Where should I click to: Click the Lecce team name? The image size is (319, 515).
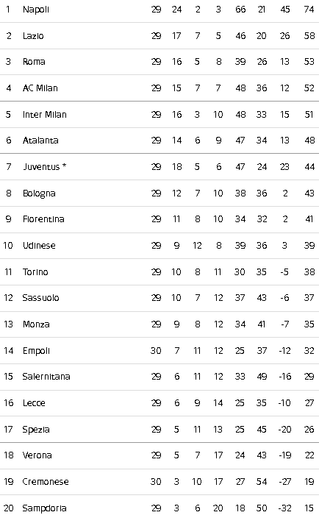click(34, 402)
